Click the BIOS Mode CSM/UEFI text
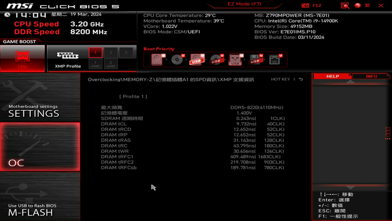The image size is (392, 221). click(171, 32)
